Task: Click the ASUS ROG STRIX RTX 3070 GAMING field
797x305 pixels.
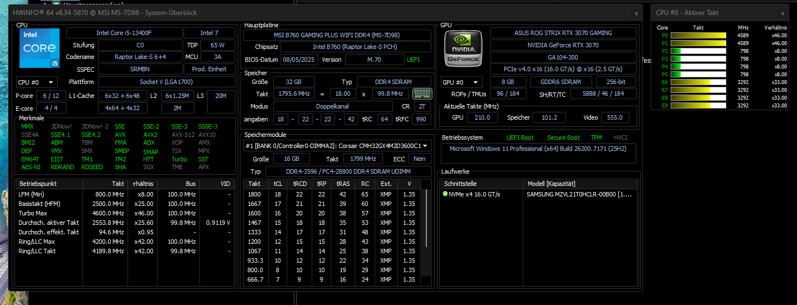Action: tap(563, 33)
